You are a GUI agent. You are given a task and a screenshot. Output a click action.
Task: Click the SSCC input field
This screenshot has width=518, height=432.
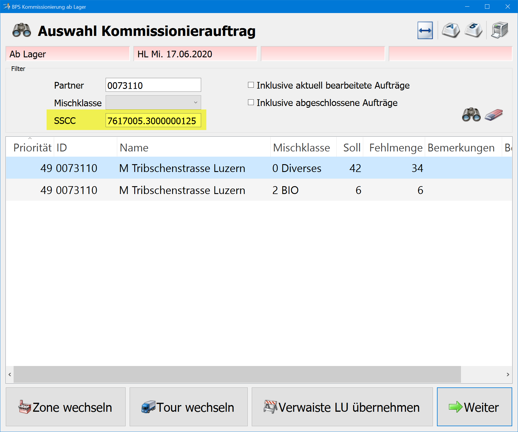tap(153, 120)
